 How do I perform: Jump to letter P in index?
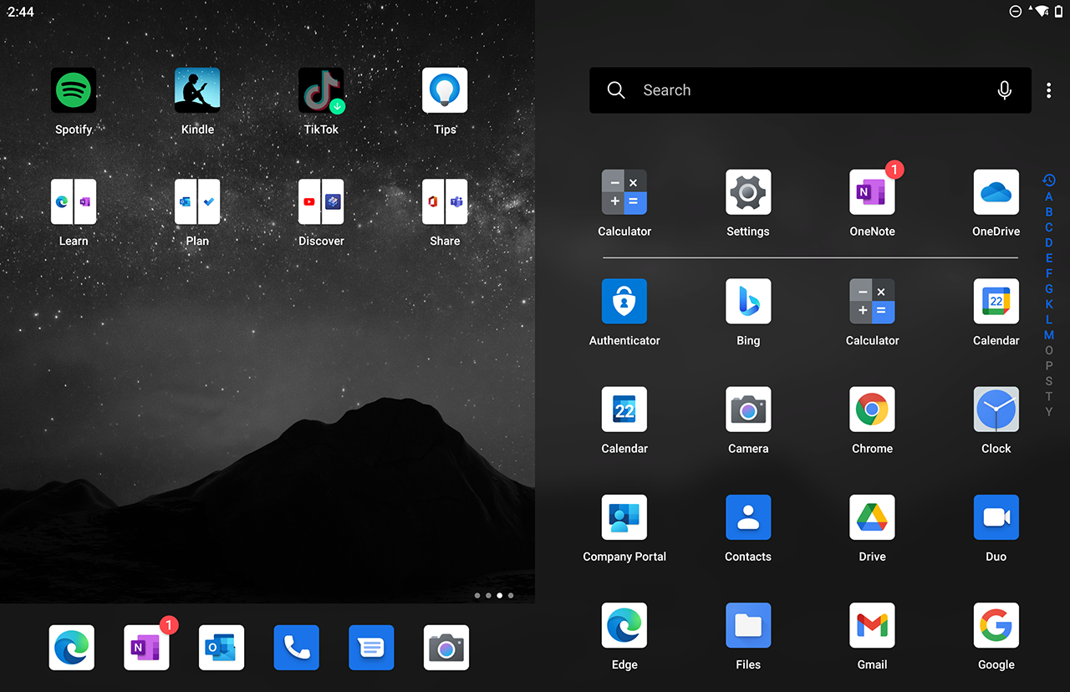coord(1049,365)
